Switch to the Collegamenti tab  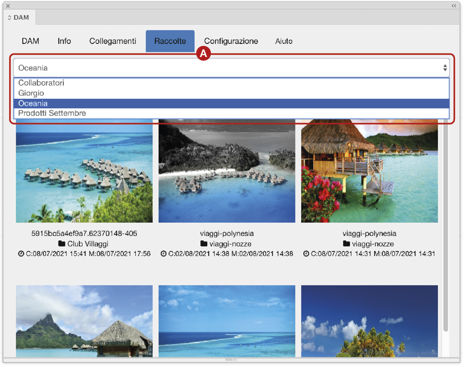[113, 41]
